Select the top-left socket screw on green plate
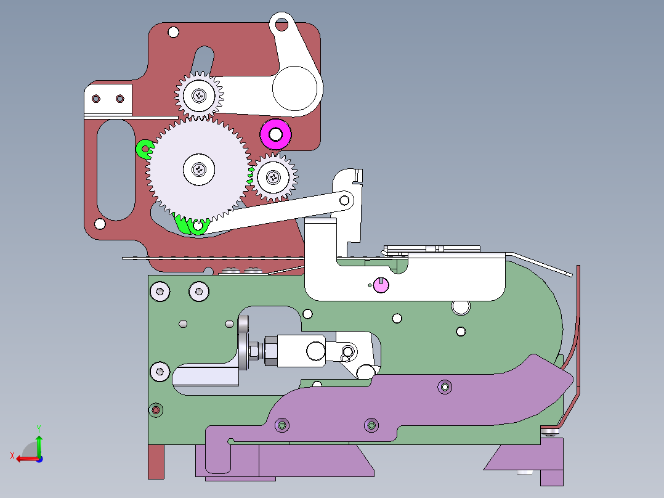This screenshot has height=498, width=664. [x=160, y=292]
